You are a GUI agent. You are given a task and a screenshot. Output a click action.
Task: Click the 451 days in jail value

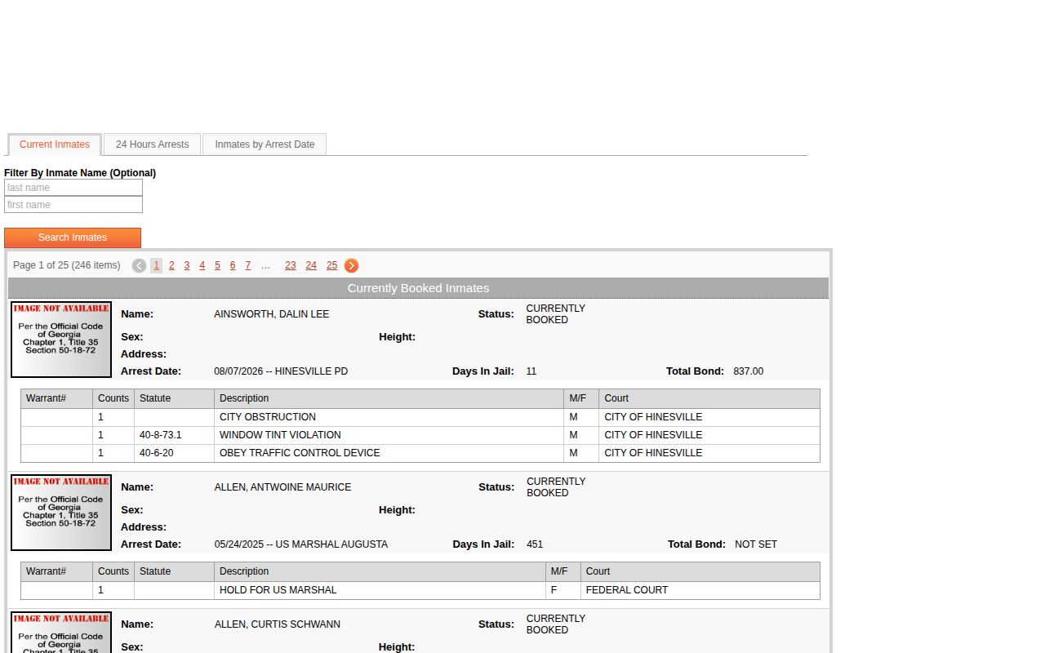(x=535, y=544)
